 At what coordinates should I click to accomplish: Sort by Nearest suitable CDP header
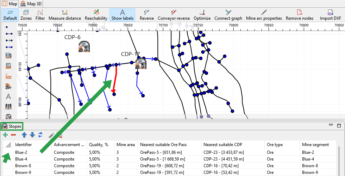tap(233, 145)
